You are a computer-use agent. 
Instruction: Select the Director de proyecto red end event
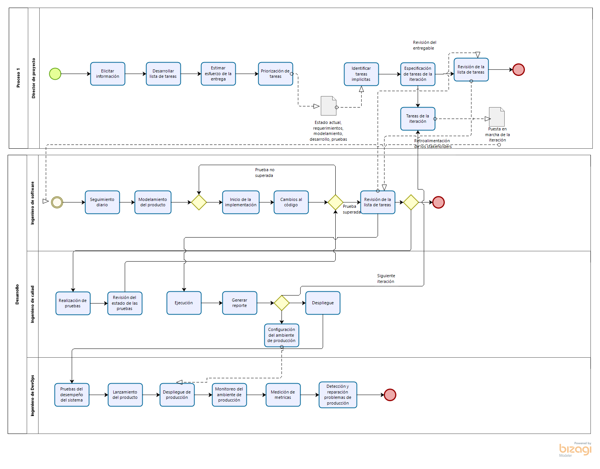tap(518, 70)
